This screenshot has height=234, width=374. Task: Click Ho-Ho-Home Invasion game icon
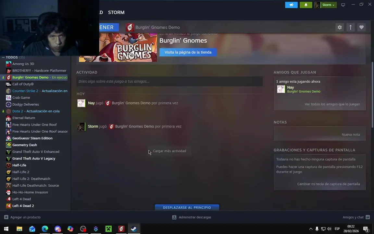pos(8,192)
